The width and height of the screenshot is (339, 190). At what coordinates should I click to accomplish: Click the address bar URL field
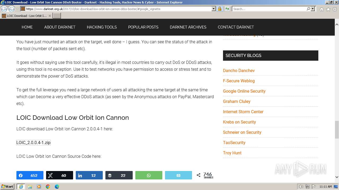(119, 9)
